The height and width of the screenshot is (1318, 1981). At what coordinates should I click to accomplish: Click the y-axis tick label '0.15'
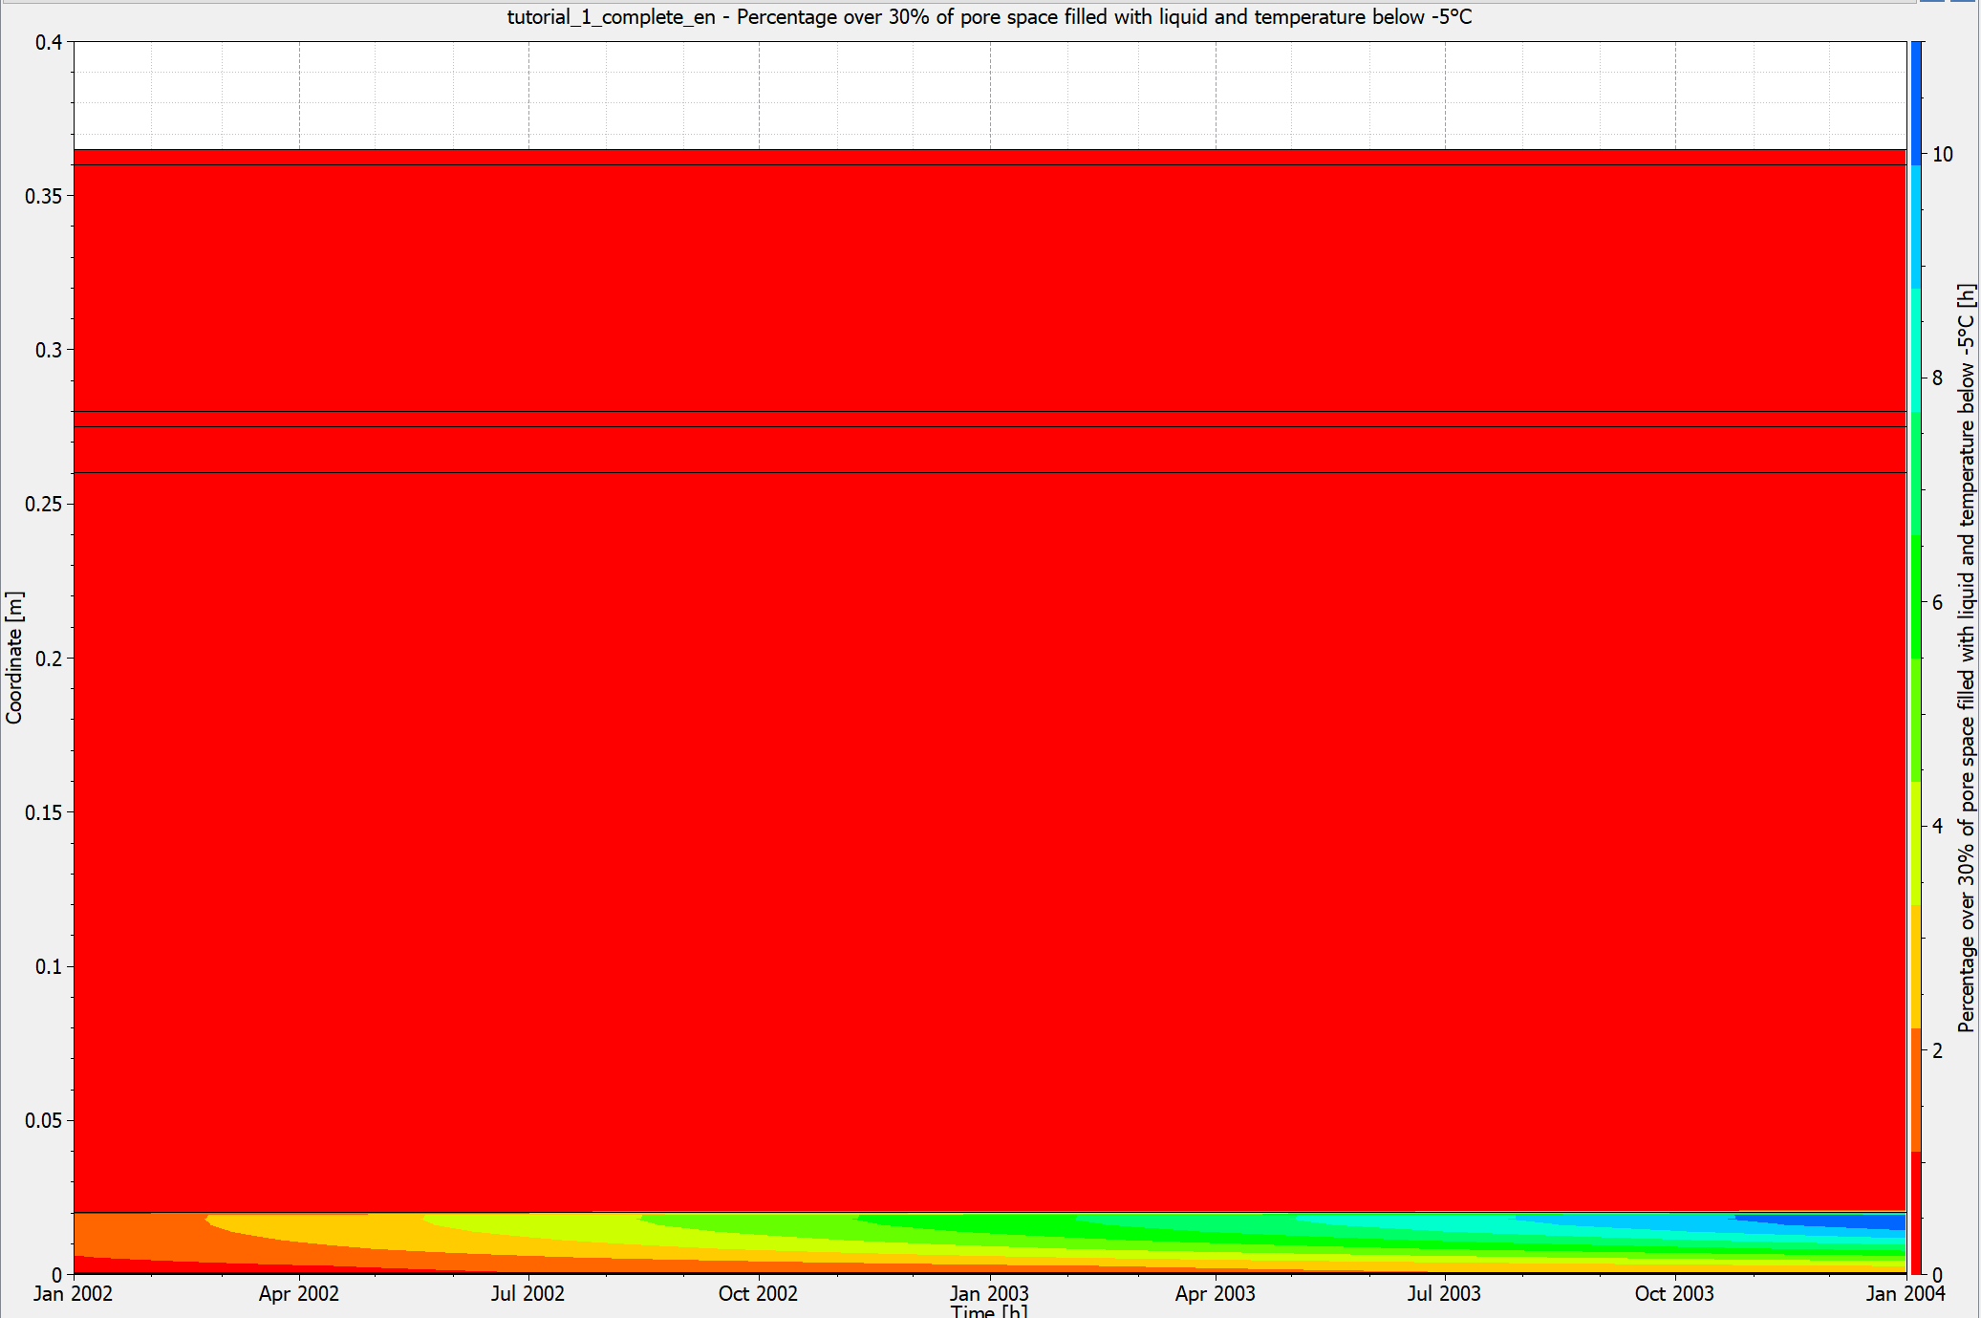pos(43,812)
